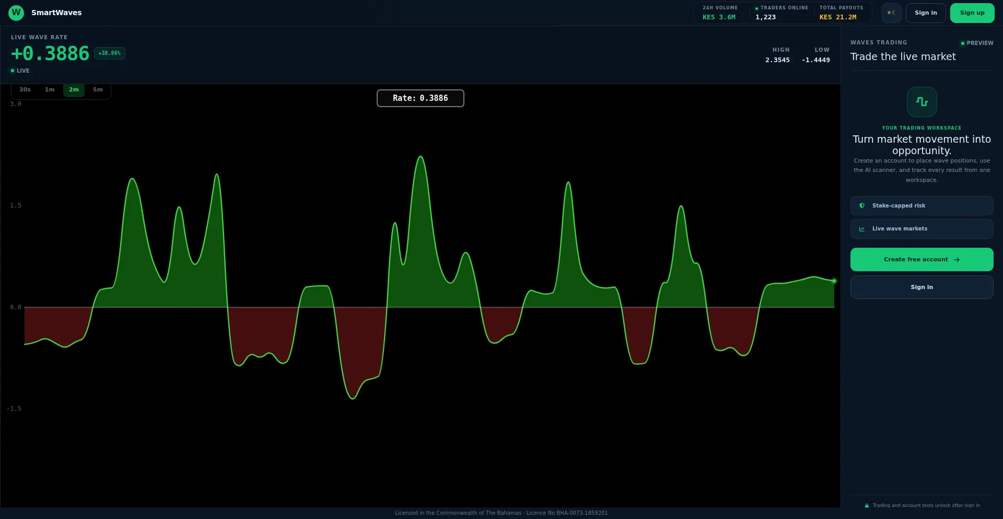Image resolution: width=1003 pixels, height=519 pixels.
Task: Click the arrow icon in Create free account
Action: tap(957, 260)
